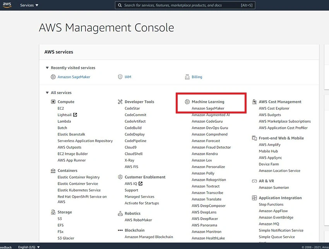Open CodePipeline service
Image resolution: width=329 pixels, height=249 pixels.
tap(135, 141)
